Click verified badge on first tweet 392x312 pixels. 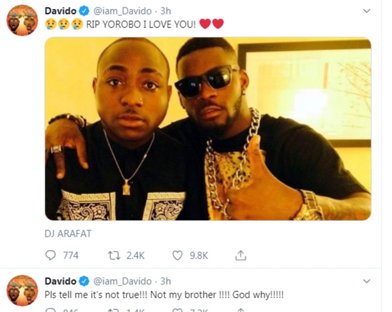[84, 11]
